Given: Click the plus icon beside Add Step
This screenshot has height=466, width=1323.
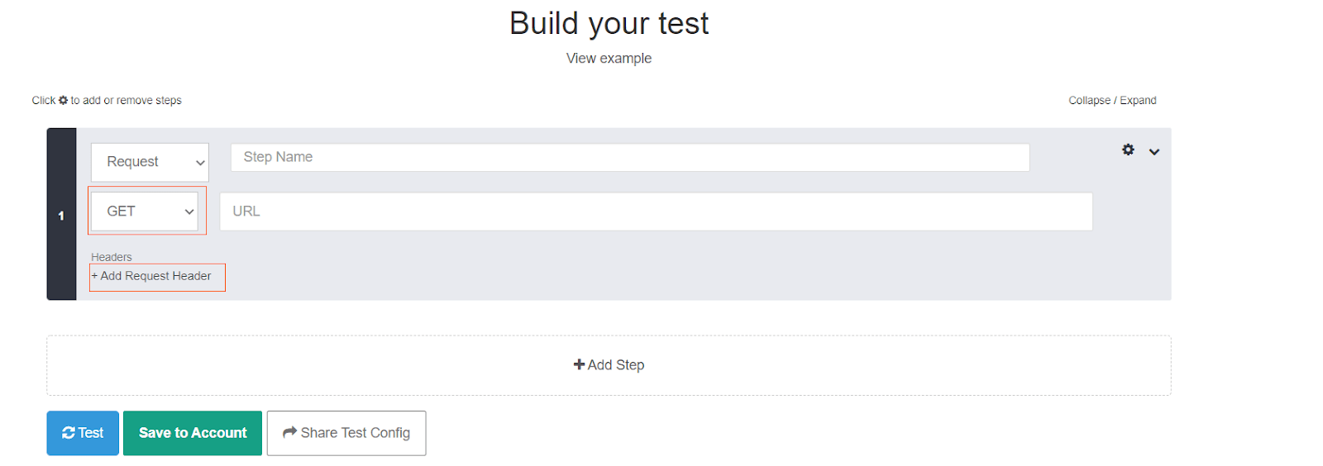Looking at the screenshot, I should [579, 364].
